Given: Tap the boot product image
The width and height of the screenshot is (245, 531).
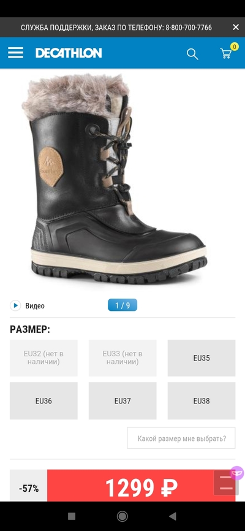Looking at the screenshot, I should tap(115, 180).
